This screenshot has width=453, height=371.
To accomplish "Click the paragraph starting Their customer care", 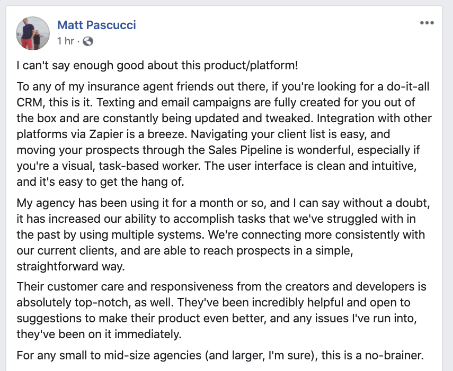I will tap(221, 311).
